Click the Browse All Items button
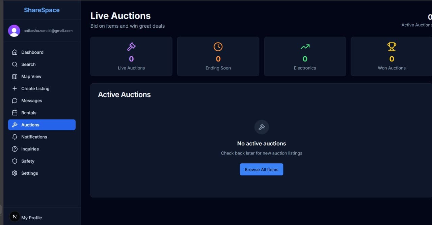The height and width of the screenshot is (225, 432). coord(262,169)
